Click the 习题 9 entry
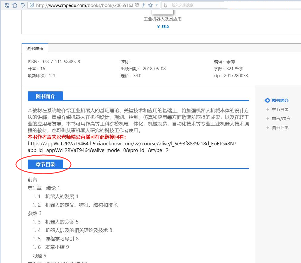The image size is (301, 263). pyautogui.click(x=39, y=255)
